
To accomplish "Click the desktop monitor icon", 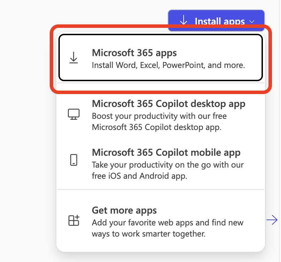I will coord(74,114).
